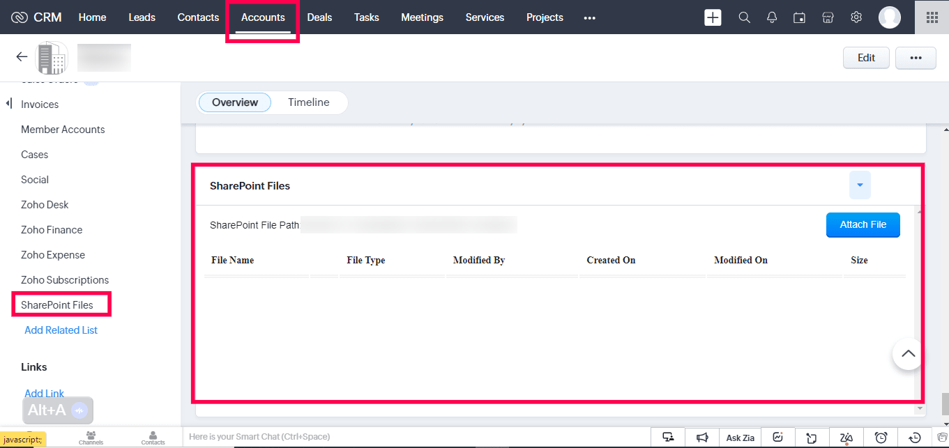Image resolution: width=949 pixels, height=448 pixels.
Task: Open the search magnifier icon
Action: 744,17
